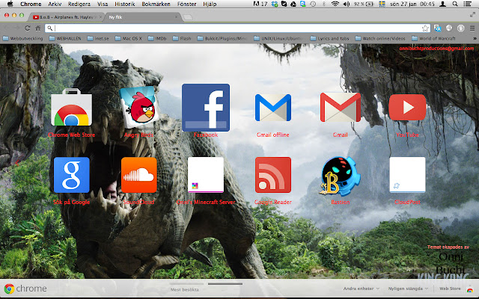The height and width of the screenshot is (299, 479).
Task: Open the Chrome hamburger menu
Action: point(472,28)
